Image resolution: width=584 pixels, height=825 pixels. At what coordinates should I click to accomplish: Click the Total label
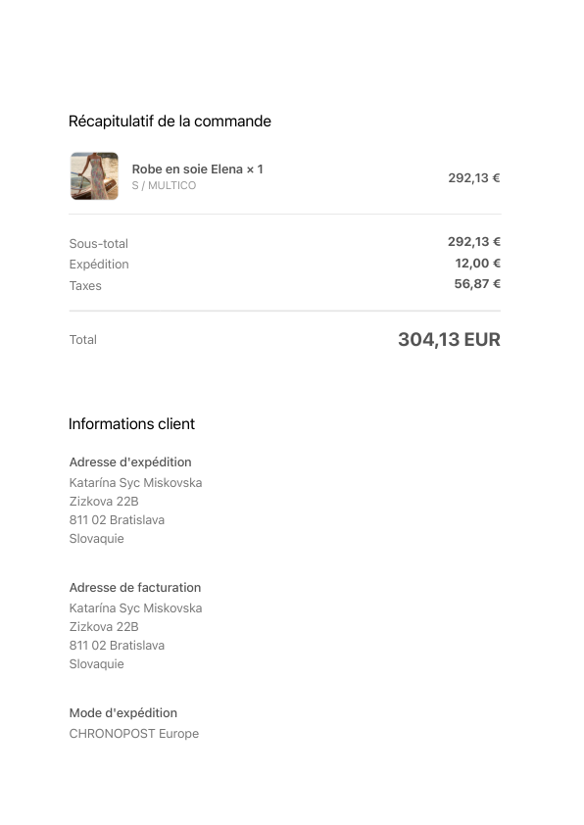(83, 340)
